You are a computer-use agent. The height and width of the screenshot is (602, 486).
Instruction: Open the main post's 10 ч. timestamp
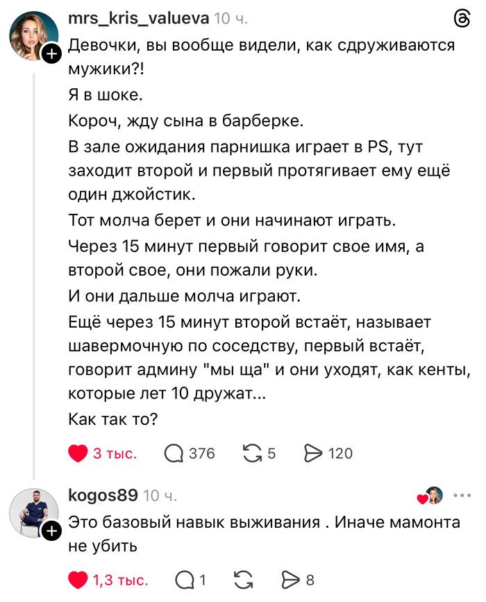[231, 19]
